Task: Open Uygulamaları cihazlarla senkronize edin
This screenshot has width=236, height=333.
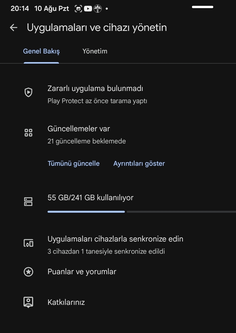Action: tap(118, 245)
